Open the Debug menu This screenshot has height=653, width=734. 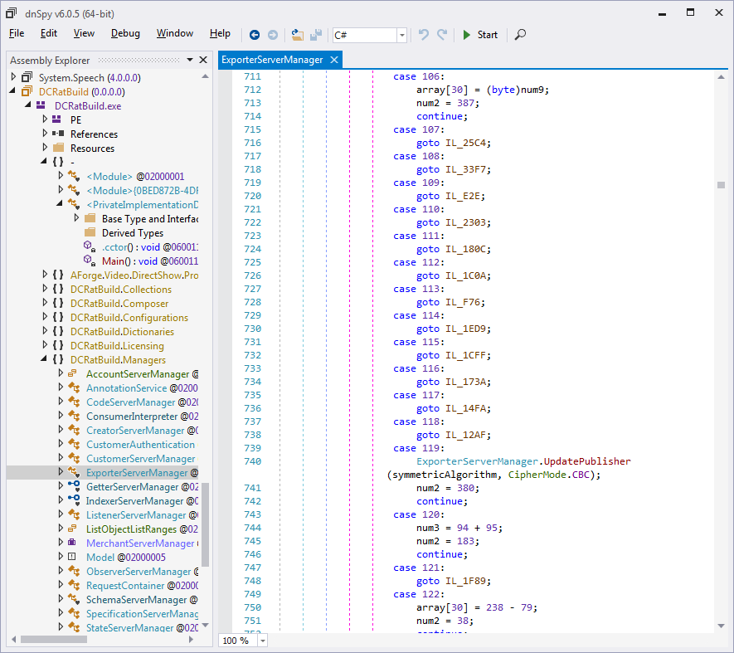point(125,33)
